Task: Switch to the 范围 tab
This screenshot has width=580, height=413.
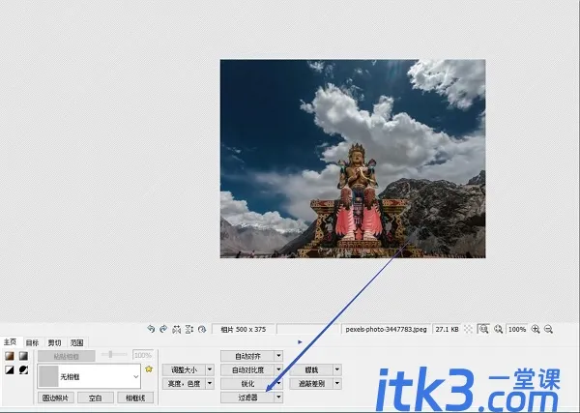Action: 77,342
